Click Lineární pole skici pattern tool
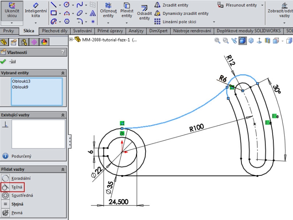The height and width of the screenshot is (220, 293). coord(175,21)
